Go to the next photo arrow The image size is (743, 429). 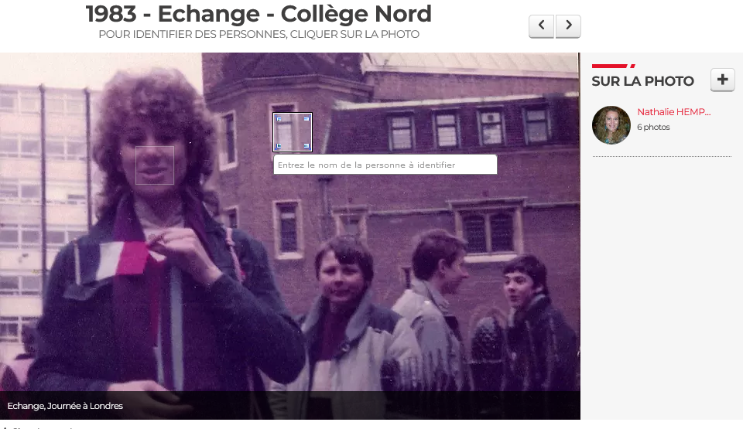click(568, 26)
